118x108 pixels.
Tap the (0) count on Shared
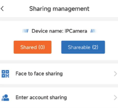coord(41,47)
